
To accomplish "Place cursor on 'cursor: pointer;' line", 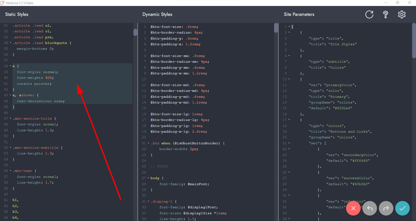I will click(x=34, y=84).
